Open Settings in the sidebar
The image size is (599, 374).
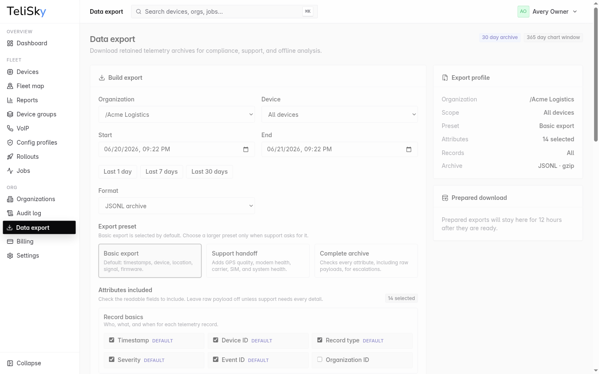[40, 256]
